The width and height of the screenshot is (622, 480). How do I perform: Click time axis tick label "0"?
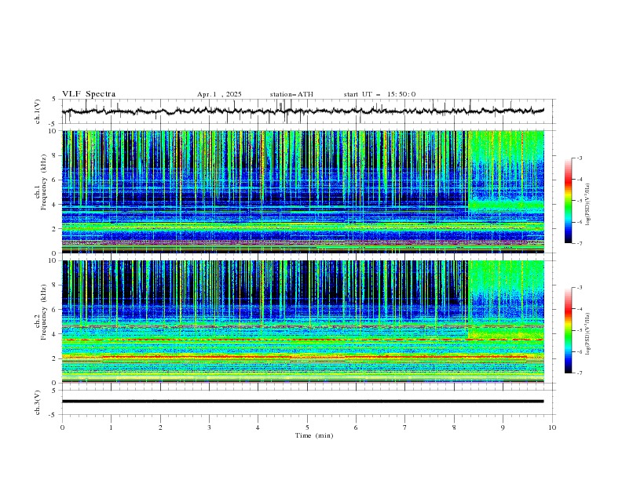(x=62, y=427)
